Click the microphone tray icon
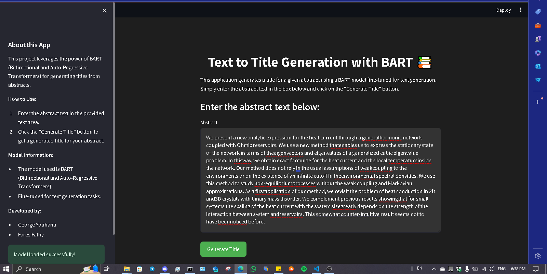Viewport: 547px width, 274px height. tap(467, 269)
